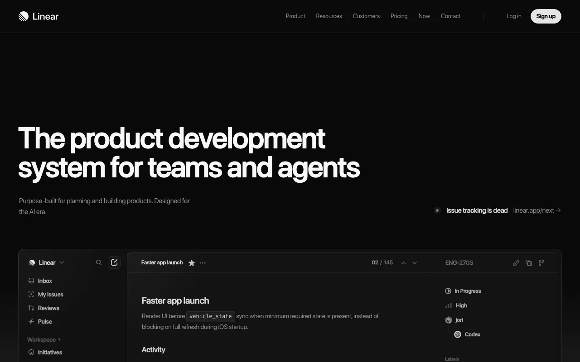Change the High priority setting

tap(456, 305)
